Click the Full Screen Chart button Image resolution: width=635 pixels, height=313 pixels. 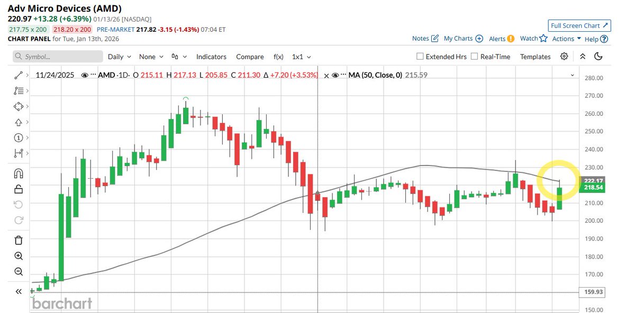coord(580,25)
